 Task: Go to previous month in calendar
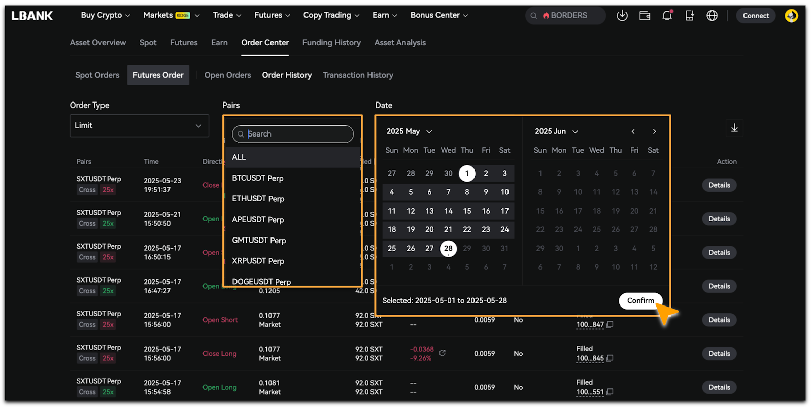pyautogui.click(x=633, y=132)
